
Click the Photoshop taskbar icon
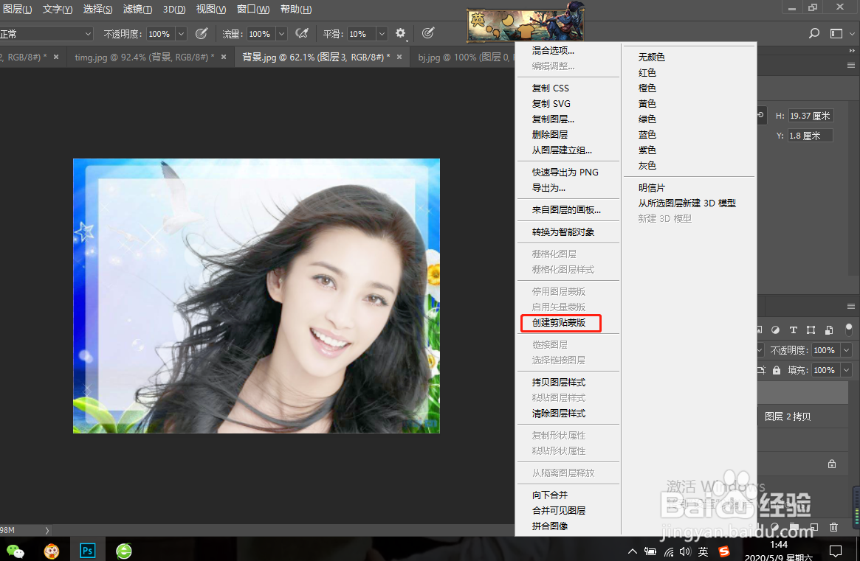click(x=88, y=551)
